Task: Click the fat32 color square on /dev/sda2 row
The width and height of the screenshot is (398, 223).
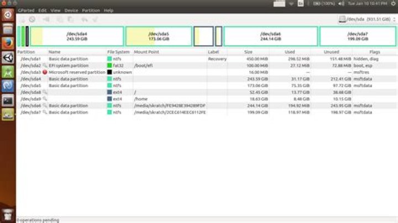Action: tap(109, 65)
